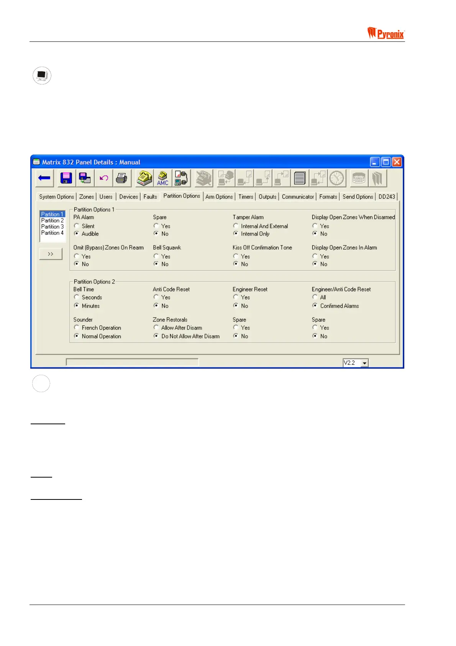Select Partition 2 in the list
Viewport: 456px width, 646px height.
click(52, 221)
